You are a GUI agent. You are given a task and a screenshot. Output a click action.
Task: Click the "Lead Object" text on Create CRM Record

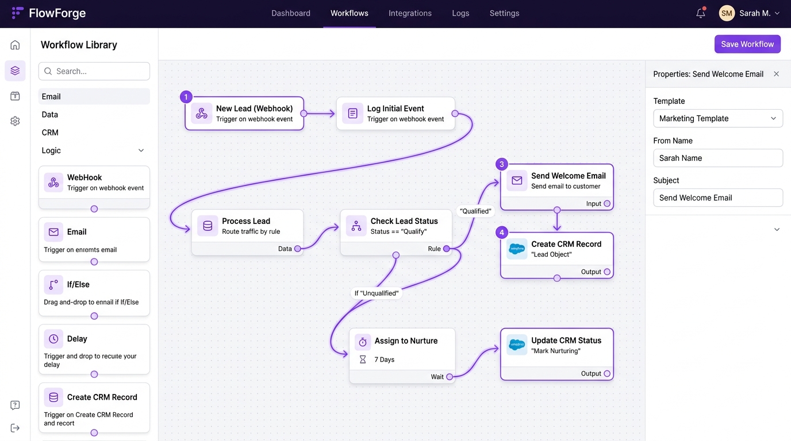(551, 254)
